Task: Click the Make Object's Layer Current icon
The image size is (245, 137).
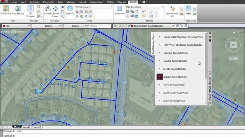Action: [177, 26]
